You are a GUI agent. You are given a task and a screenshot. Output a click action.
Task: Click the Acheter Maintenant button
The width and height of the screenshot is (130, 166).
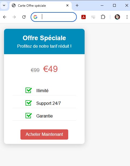tap(44, 134)
